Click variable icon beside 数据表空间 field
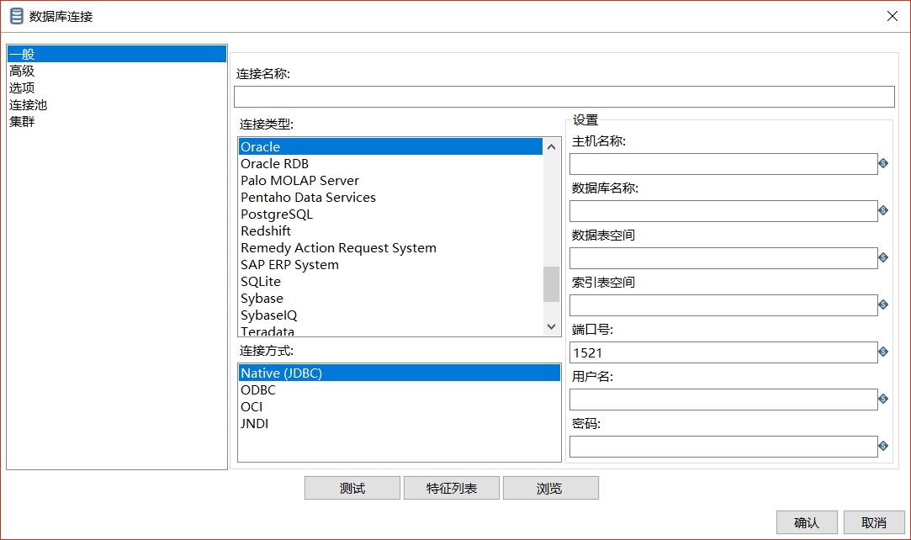Screen dimensions: 911x540 (883, 258)
